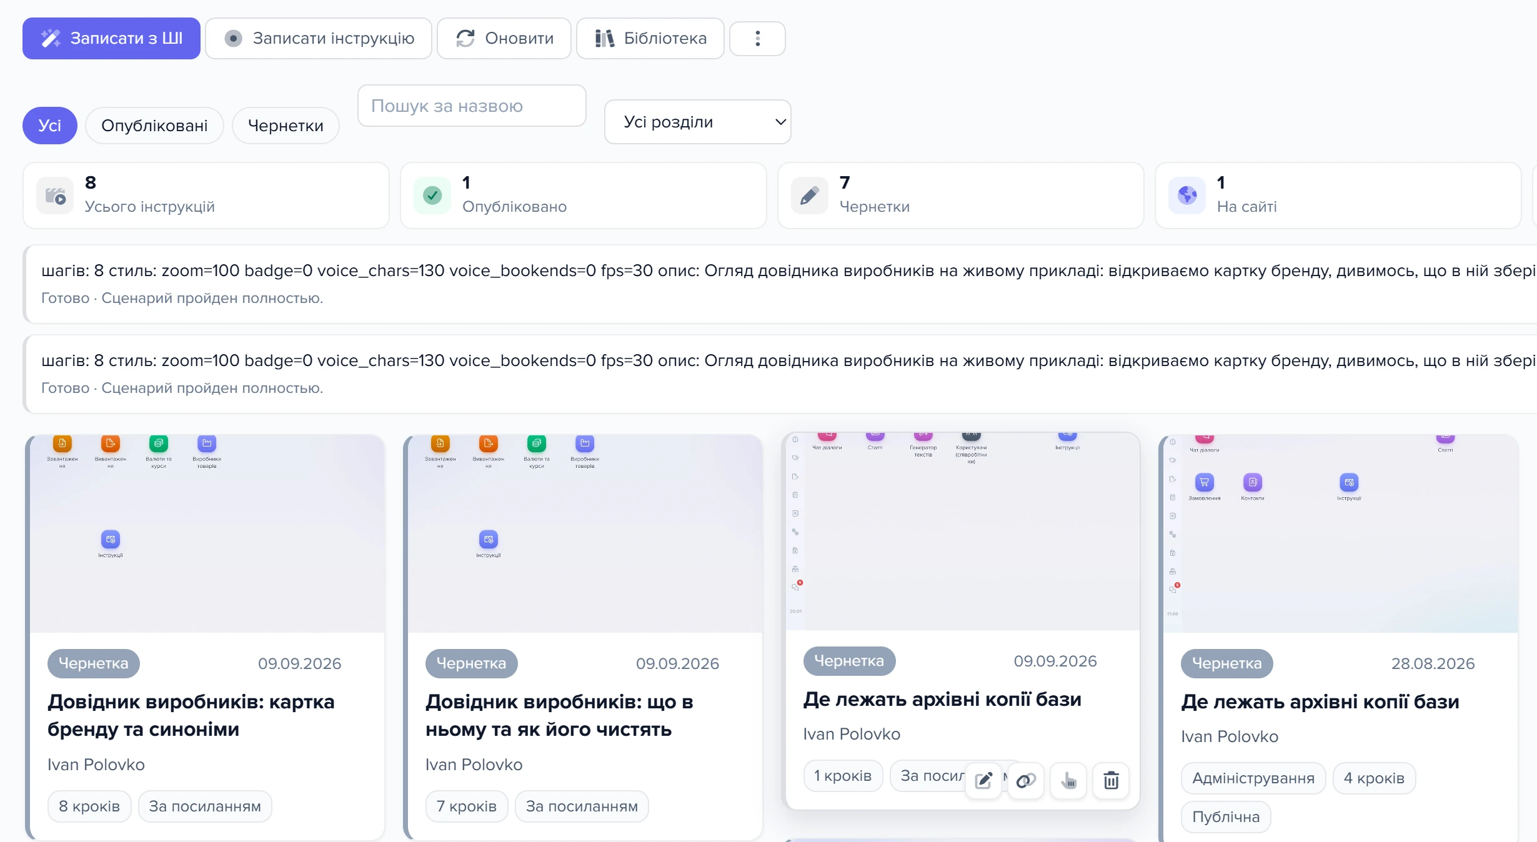Click the pointer hand icon on hovered card

coord(1068,780)
